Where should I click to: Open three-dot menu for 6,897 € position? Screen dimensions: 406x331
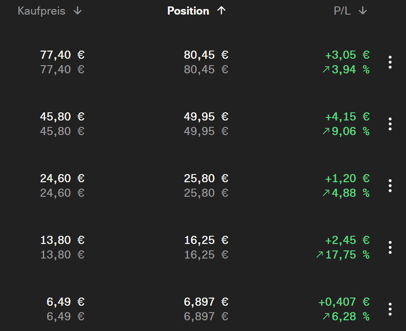[390, 309]
